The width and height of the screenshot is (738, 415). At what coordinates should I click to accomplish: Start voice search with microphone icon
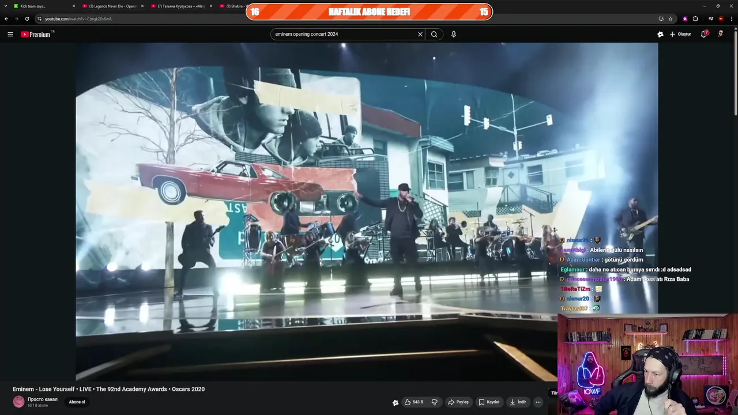coord(454,34)
